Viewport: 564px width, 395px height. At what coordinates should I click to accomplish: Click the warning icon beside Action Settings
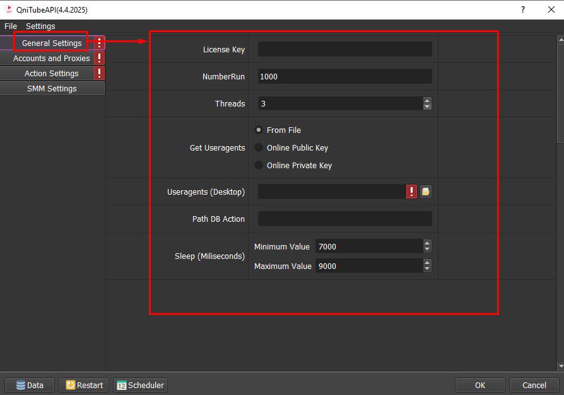99,73
